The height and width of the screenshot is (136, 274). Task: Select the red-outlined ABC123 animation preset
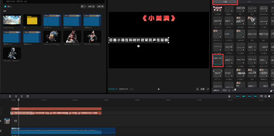[x=218, y=60]
